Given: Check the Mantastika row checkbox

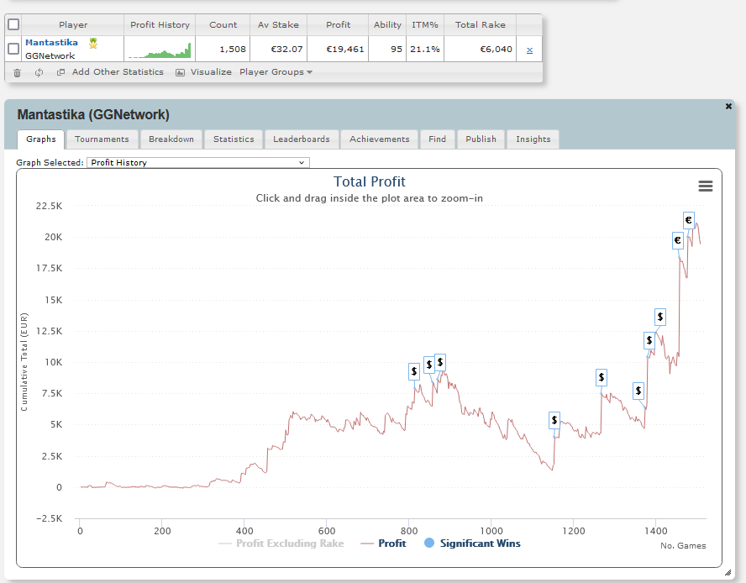Looking at the screenshot, I should click(13, 49).
